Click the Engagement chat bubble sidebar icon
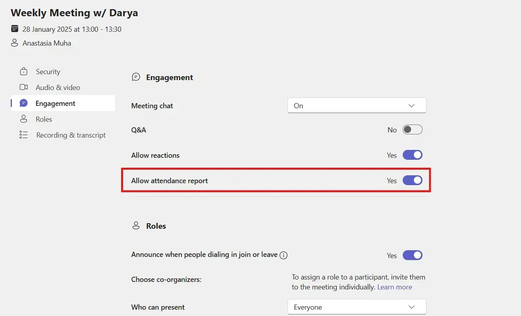Screen dimensions: 521x316 tap(24, 103)
